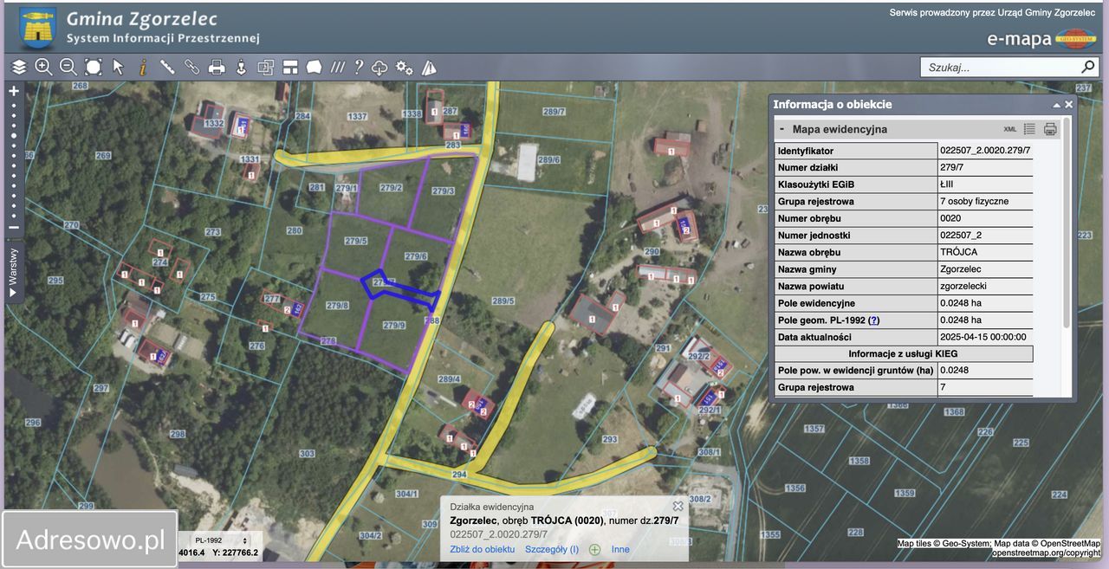Select the identifier value 022507_2.0020.279/7
Viewport: 1109px width, 569px height.
986,151
